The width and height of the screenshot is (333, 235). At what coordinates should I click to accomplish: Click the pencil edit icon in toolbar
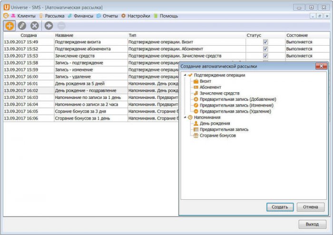tap(22, 26)
